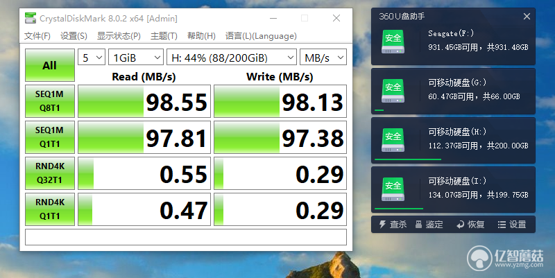Click the 可移动硬盘(I:) drive name
The width and height of the screenshot is (555, 278).
[457, 181]
